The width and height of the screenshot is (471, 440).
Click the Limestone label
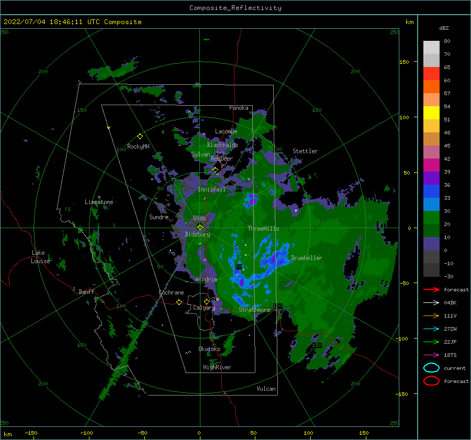pyautogui.click(x=99, y=202)
